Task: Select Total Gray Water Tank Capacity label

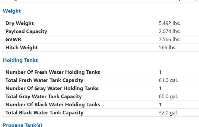Action: tap(44, 96)
